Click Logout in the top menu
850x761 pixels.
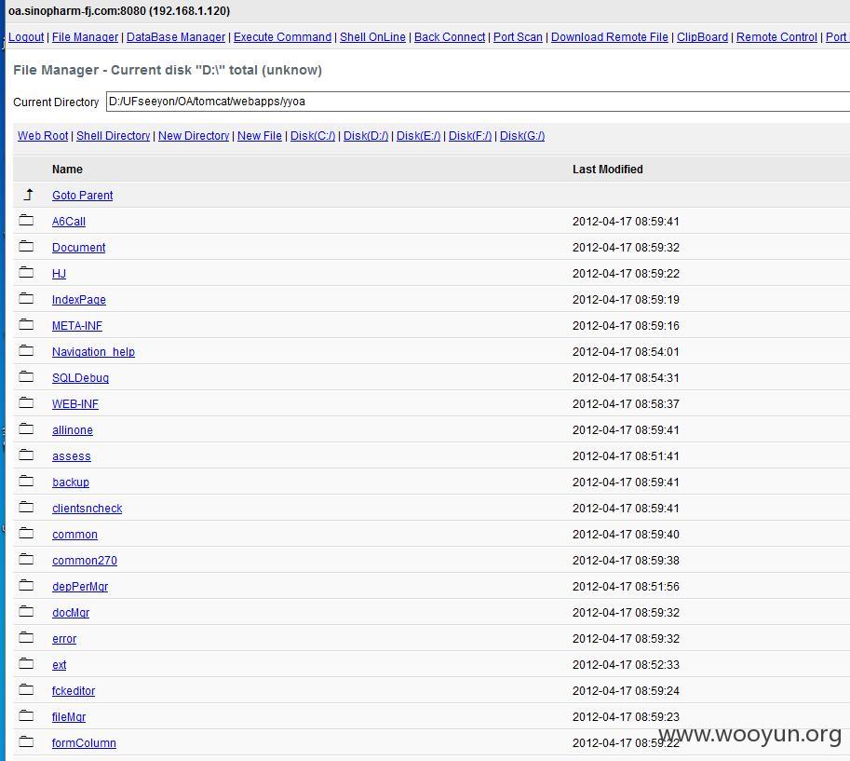[x=26, y=37]
